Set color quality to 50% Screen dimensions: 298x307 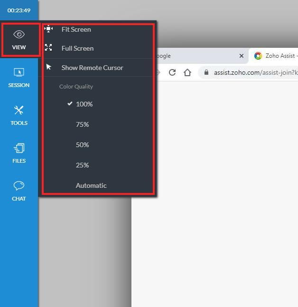pos(83,145)
